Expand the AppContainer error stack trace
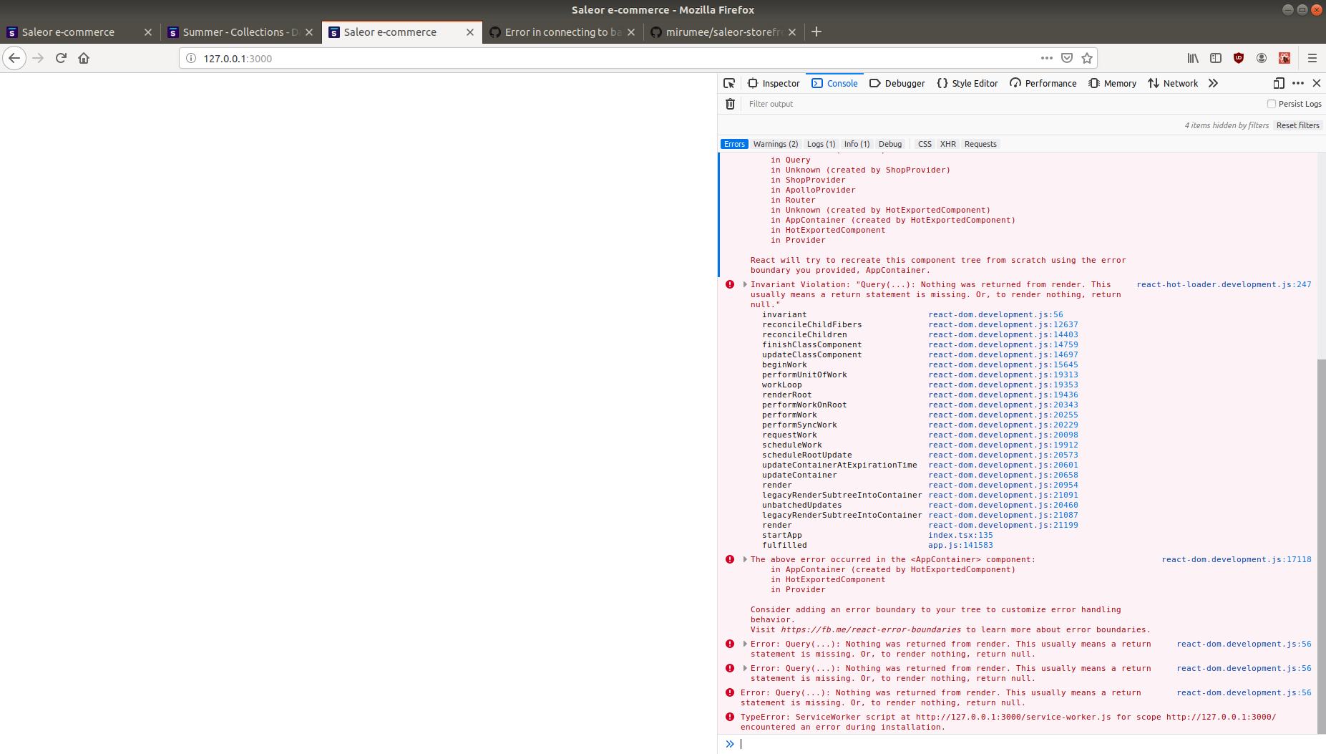 pos(744,559)
